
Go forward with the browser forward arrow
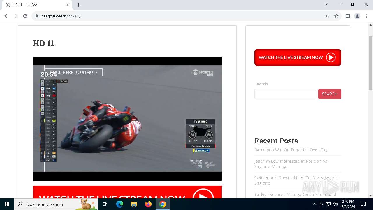16,16
